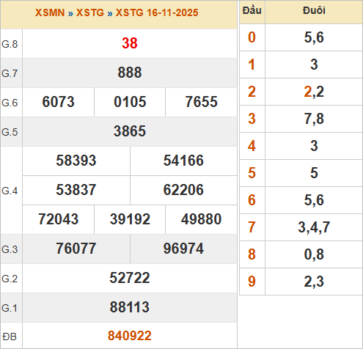The height and width of the screenshot is (349, 363).
Task: Click the head 6 tails value 5,6
Action: [x=314, y=200]
